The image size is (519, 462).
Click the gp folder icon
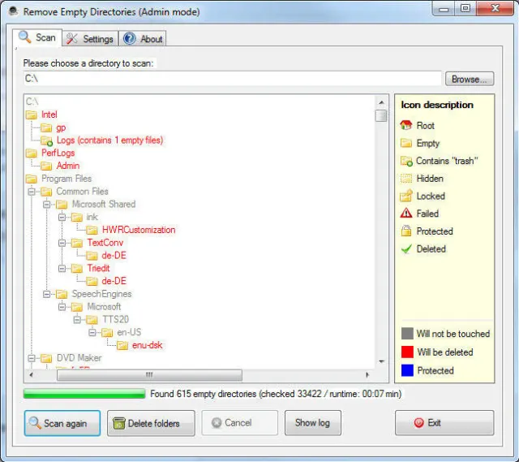pos(46,127)
